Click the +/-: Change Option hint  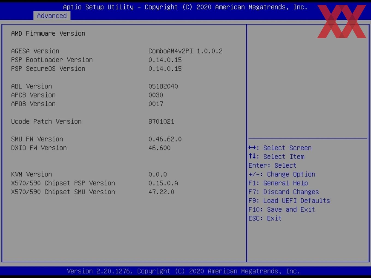point(282,174)
